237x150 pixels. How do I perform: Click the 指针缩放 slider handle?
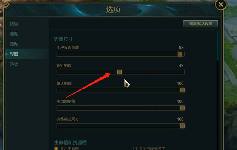(119, 72)
